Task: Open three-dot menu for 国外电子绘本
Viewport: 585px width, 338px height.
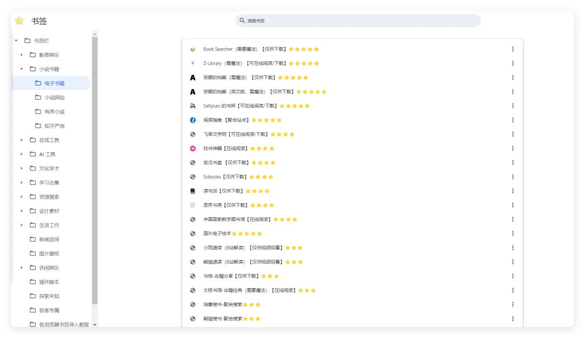Action: pos(512,233)
